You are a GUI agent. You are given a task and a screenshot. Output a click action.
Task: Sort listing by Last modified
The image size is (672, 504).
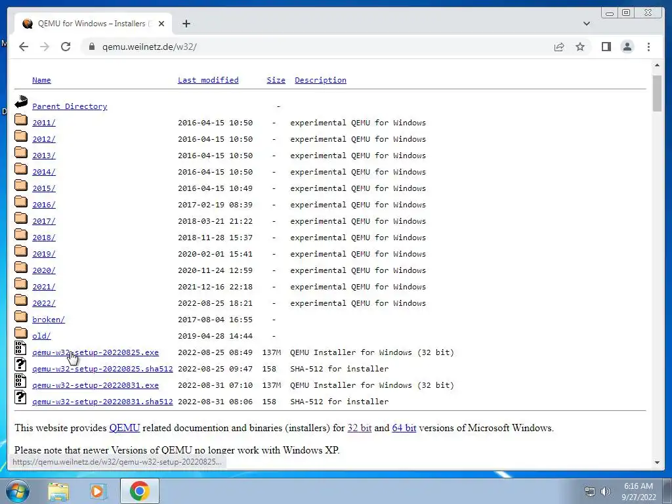tap(208, 80)
